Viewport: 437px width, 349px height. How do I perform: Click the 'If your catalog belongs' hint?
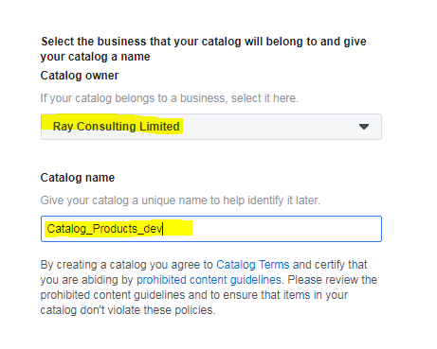click(x=170, y=98)
